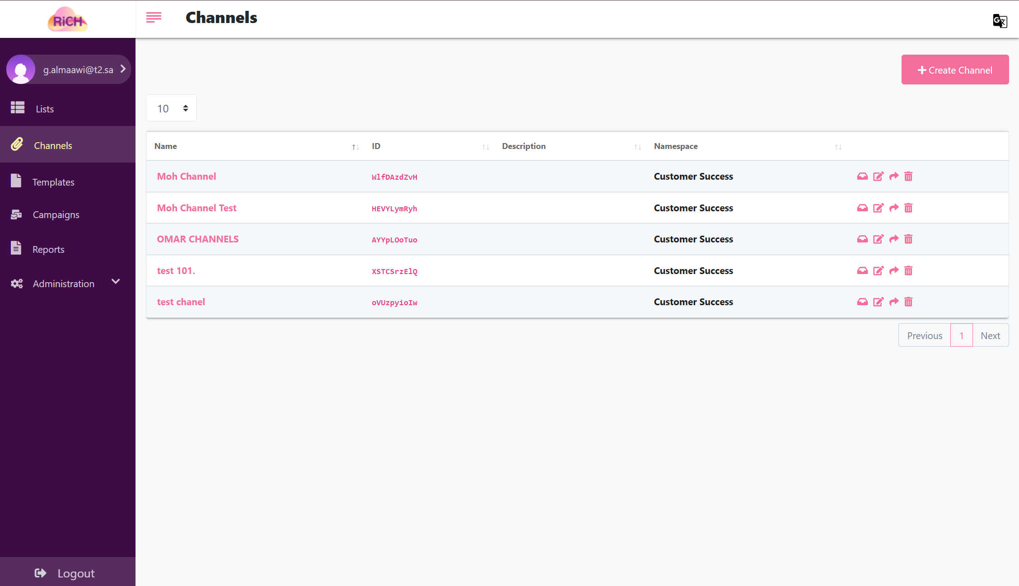Open Campaigns in the sidebar
The image size is (1019, 586).
(x=68, y=214)
